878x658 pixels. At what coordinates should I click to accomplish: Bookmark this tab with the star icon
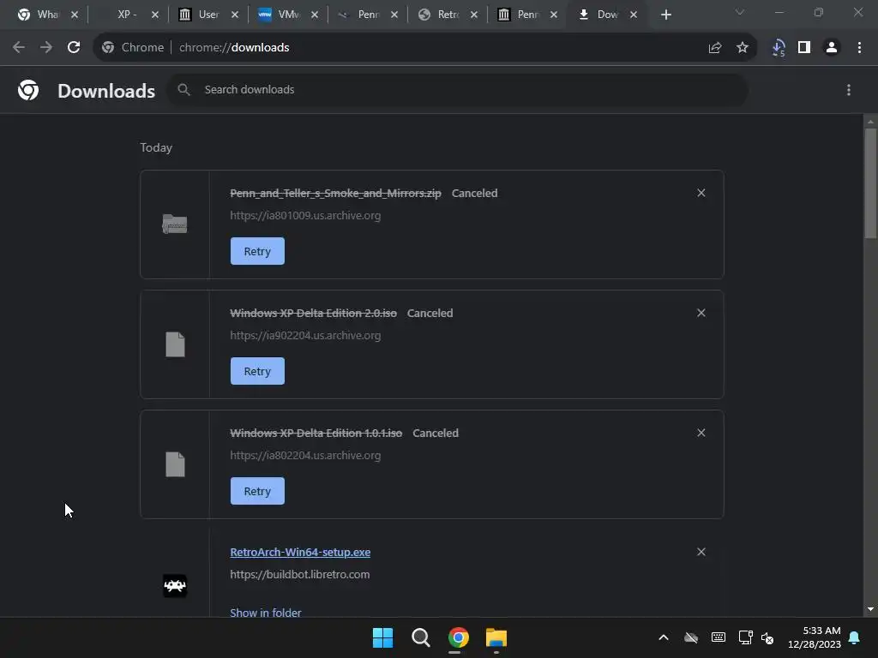click(x=743, y=48)
